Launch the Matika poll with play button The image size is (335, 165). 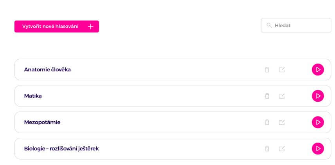(318, 96)
